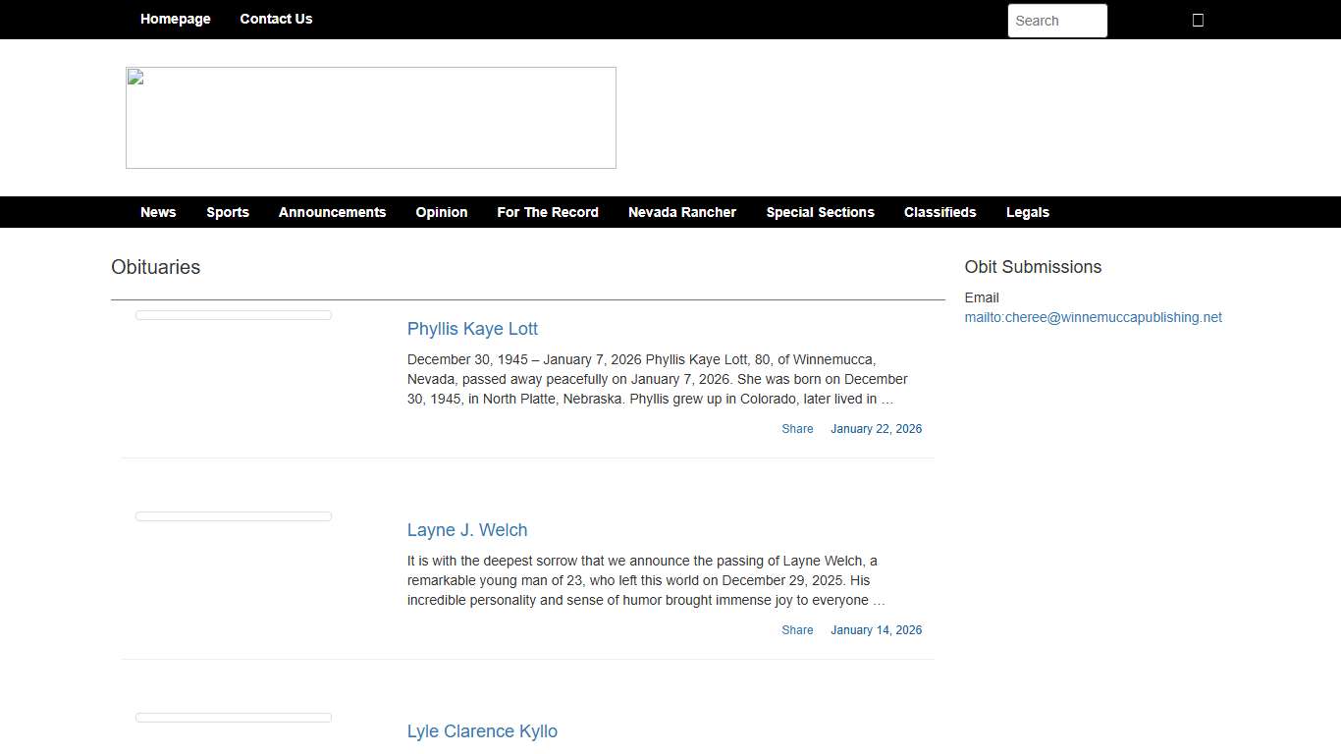This screenshot has height=754, width=1341.
Task: Open the Contact Us page
Action: click(x=276, y=19)
